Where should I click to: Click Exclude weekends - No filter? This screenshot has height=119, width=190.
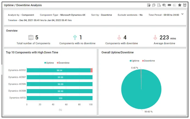pyautogui.click(x=130, y=15)
